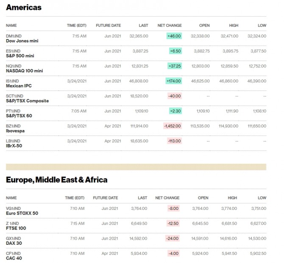Viewport: 284px width, 263px height.
Task: Open the DAX 30 futures link
Action: click(14, 243)
